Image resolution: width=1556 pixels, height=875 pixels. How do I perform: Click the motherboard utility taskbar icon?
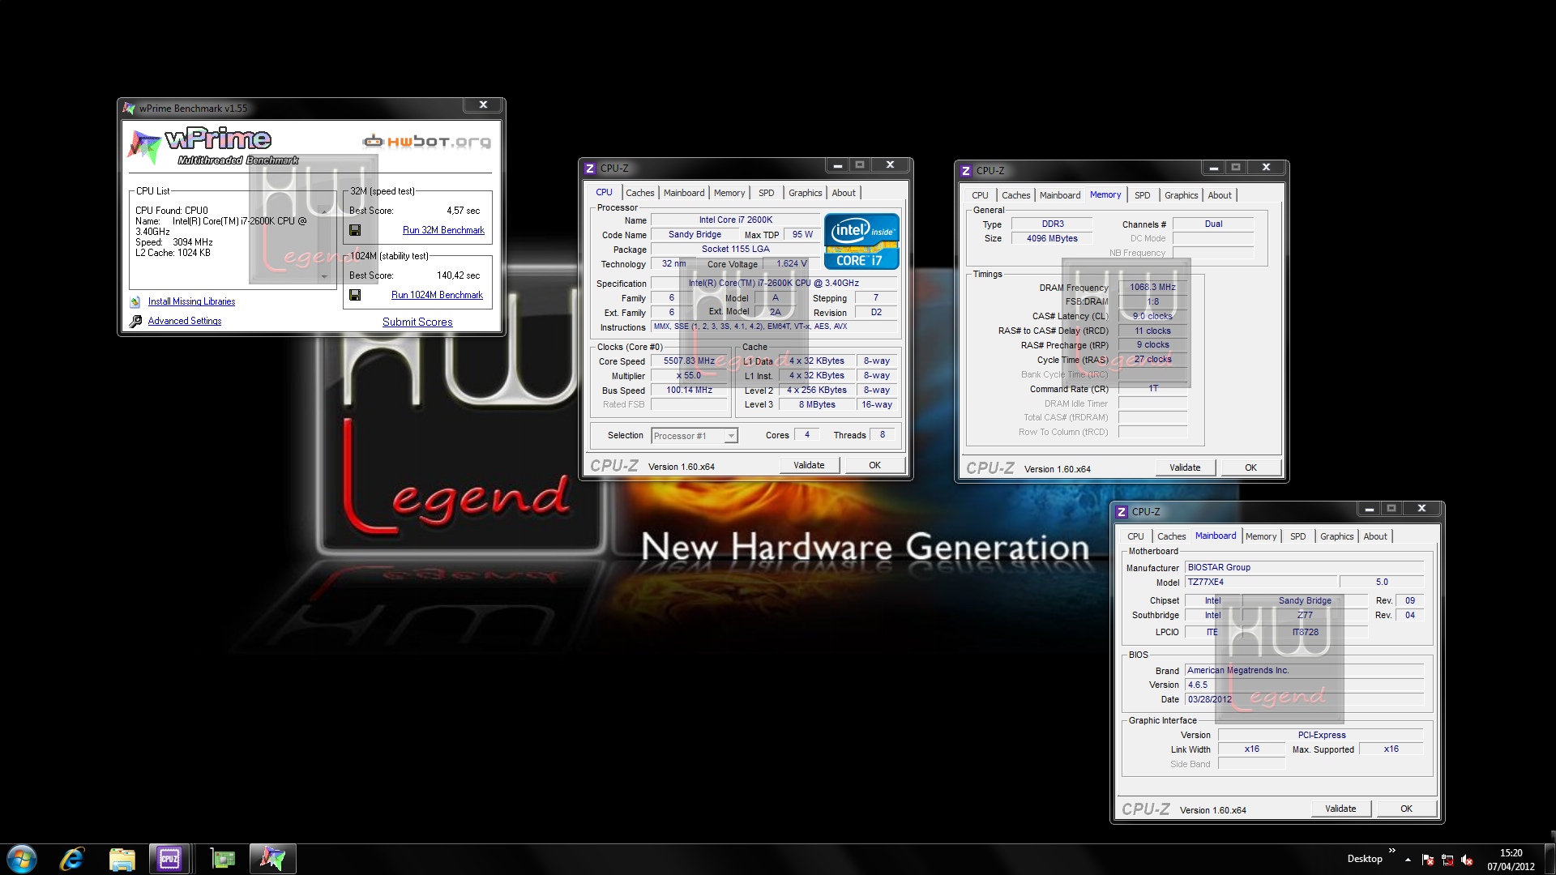click(222, 859)
